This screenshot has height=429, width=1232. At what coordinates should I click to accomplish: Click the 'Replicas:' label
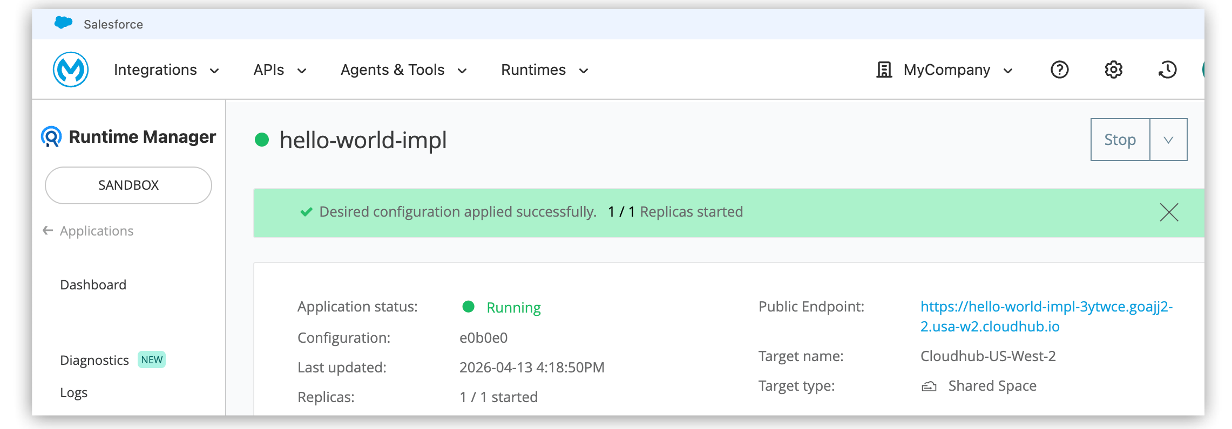(x=326, y=397)
